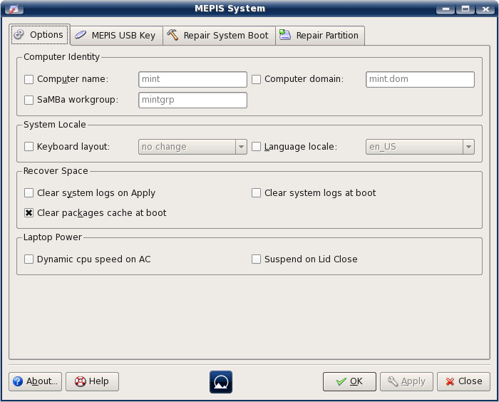Expand the Language locale en_US combo box
Image resolution: width=499 pixels, height=402 pixels.
[x=420, y=147]
